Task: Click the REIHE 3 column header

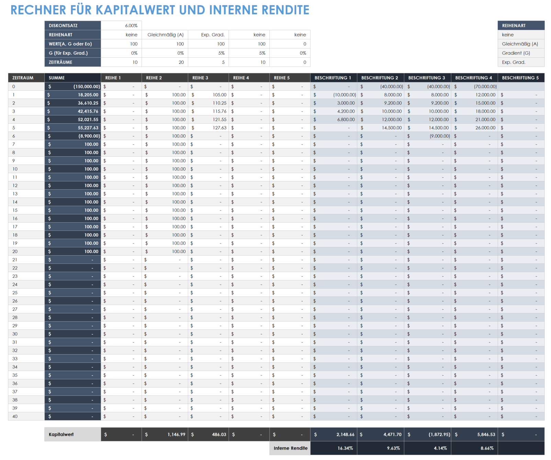Action: pyautogui.click(x=208, y=78)
